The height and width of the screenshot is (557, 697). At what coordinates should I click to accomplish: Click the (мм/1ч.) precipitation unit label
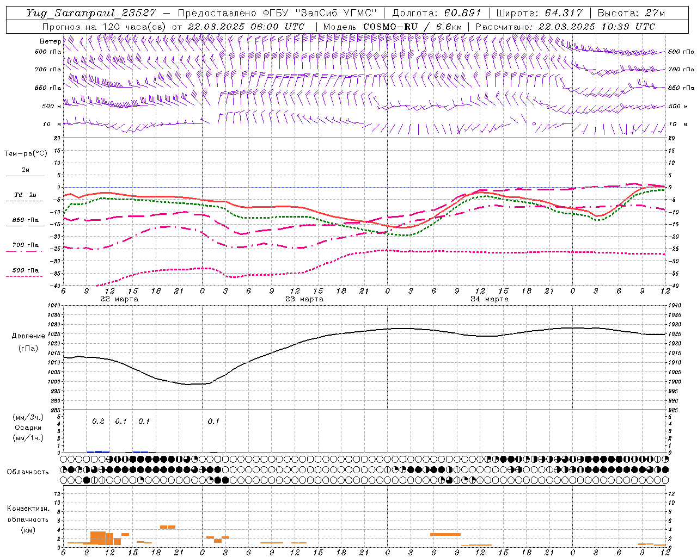[28, 437]
